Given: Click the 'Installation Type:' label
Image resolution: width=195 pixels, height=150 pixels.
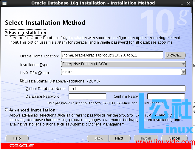Looking at the screenshot, I should pyautogui.click(x=35, y=65).
